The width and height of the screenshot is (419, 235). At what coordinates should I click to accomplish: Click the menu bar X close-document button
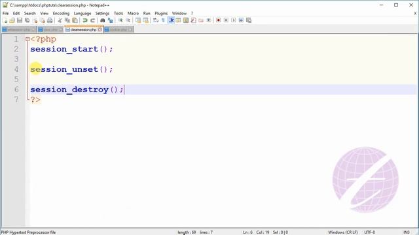(x=415, y=13)
